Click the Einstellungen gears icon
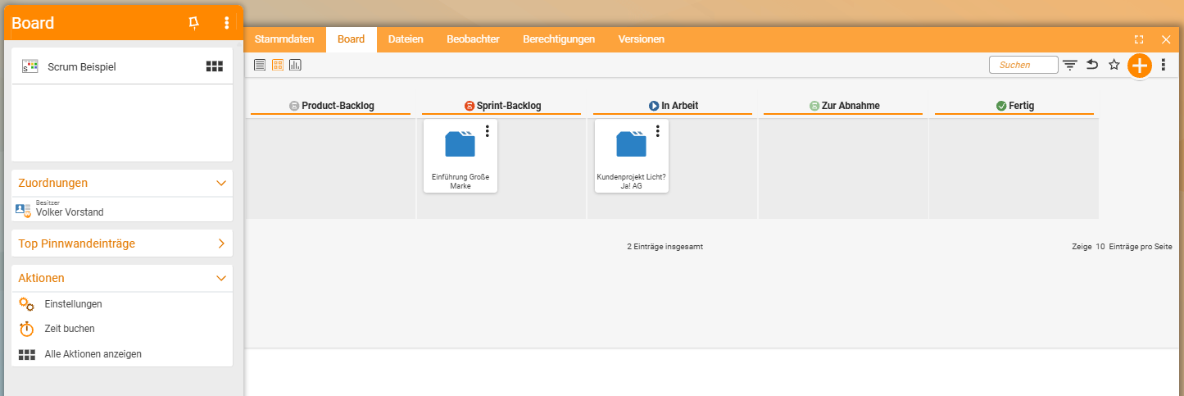The image size is (1184, 396). click(x=26, y=304)
